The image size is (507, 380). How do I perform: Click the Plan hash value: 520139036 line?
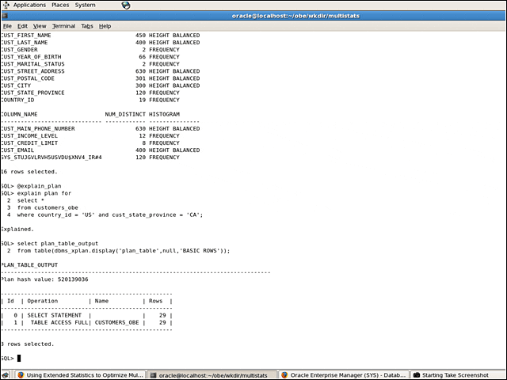pyautogui.click(x=44, y=279)
